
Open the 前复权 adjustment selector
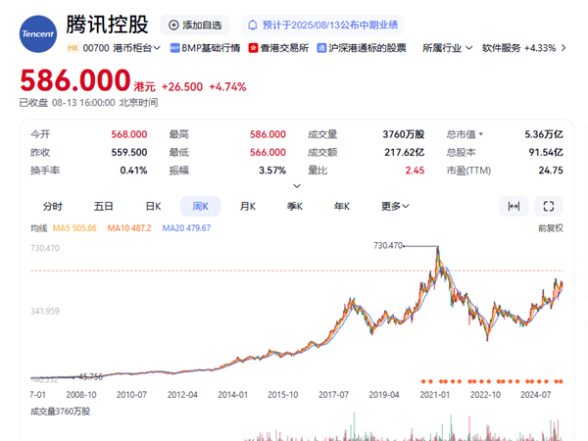pyautogui.click(x=551, y=228)
